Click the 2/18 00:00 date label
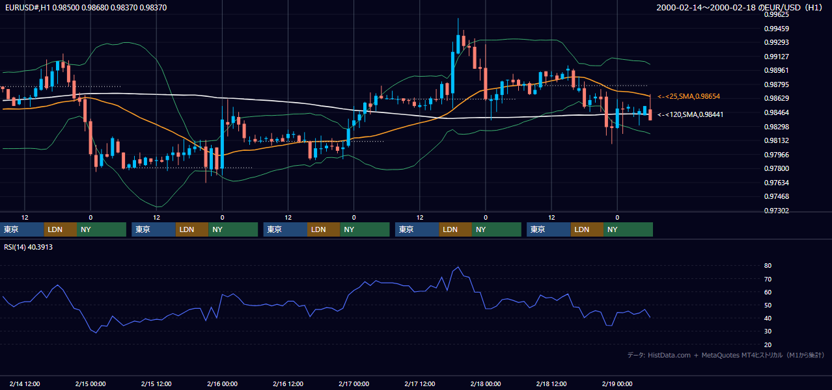The width and height of the screenshot is (832, 390). click(486, 383)
